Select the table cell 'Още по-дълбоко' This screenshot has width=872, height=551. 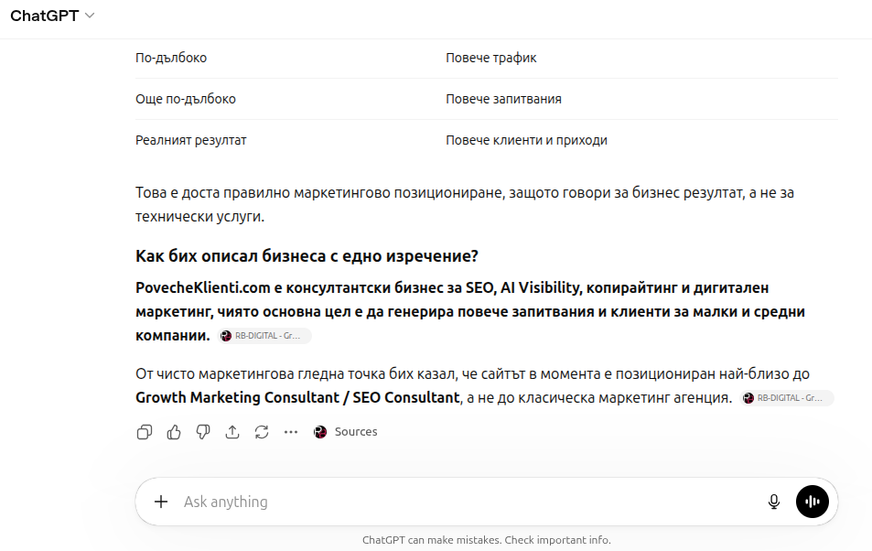[186, 99]
